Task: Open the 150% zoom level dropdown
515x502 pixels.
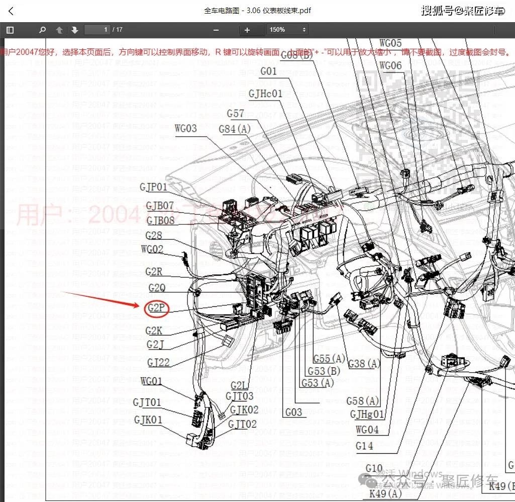Action: click(287, 30)
